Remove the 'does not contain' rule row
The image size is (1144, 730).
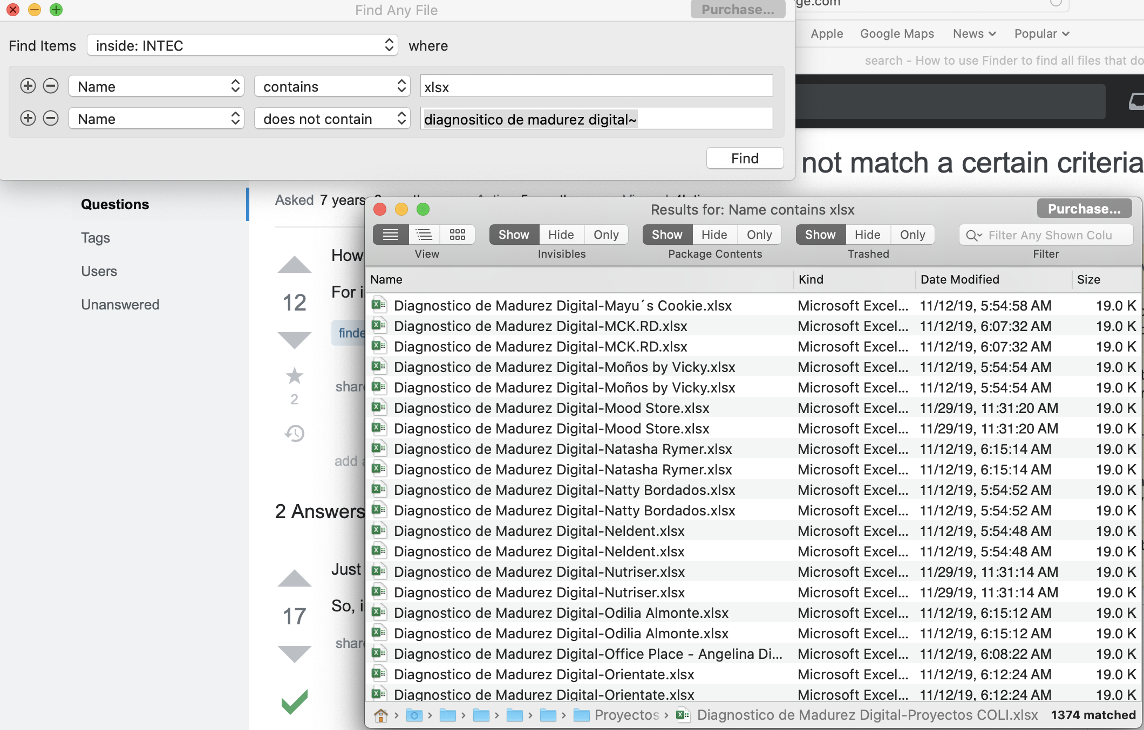pyautogui.click(x=51, y=119)
